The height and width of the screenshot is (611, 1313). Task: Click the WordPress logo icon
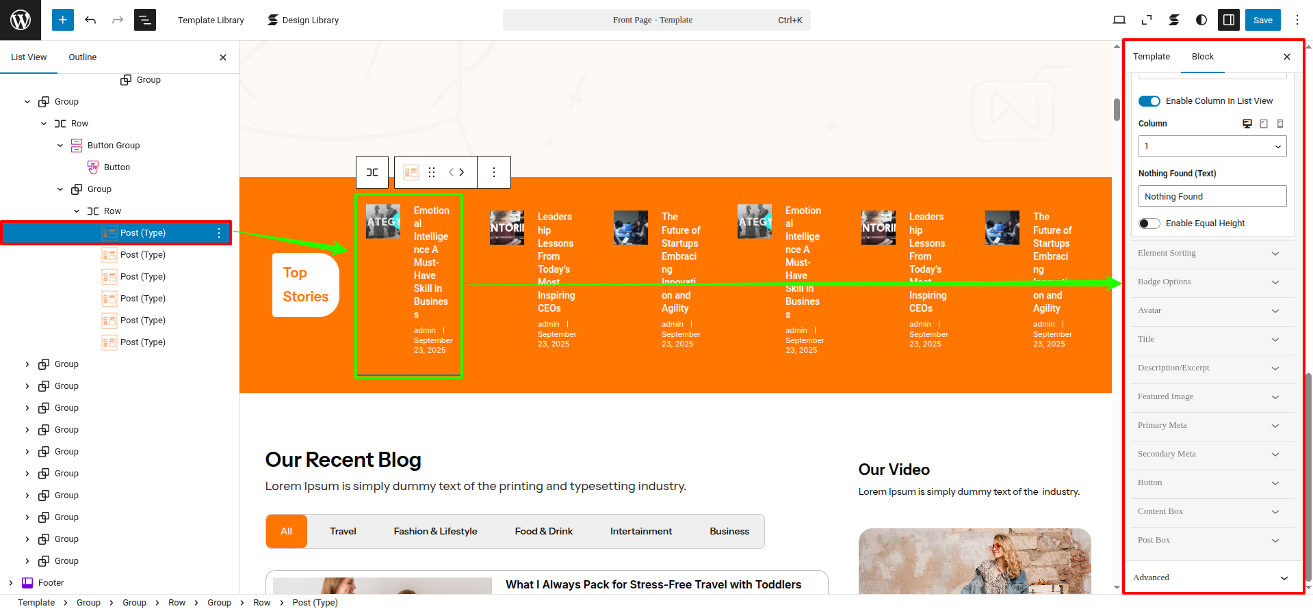click(x=21, y=20)
